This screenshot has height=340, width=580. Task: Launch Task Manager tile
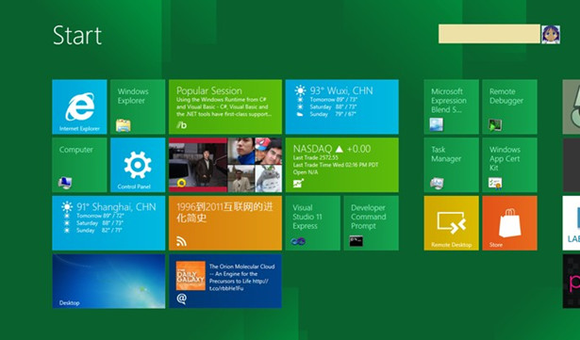point(452,165)
